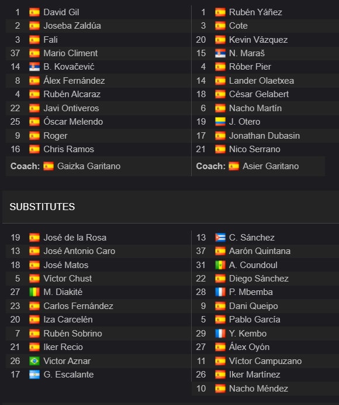Select player Jonathan Dubasin
Image resolution: width=339 pixels, height=405 pixels.
click(x=264, y=136)
